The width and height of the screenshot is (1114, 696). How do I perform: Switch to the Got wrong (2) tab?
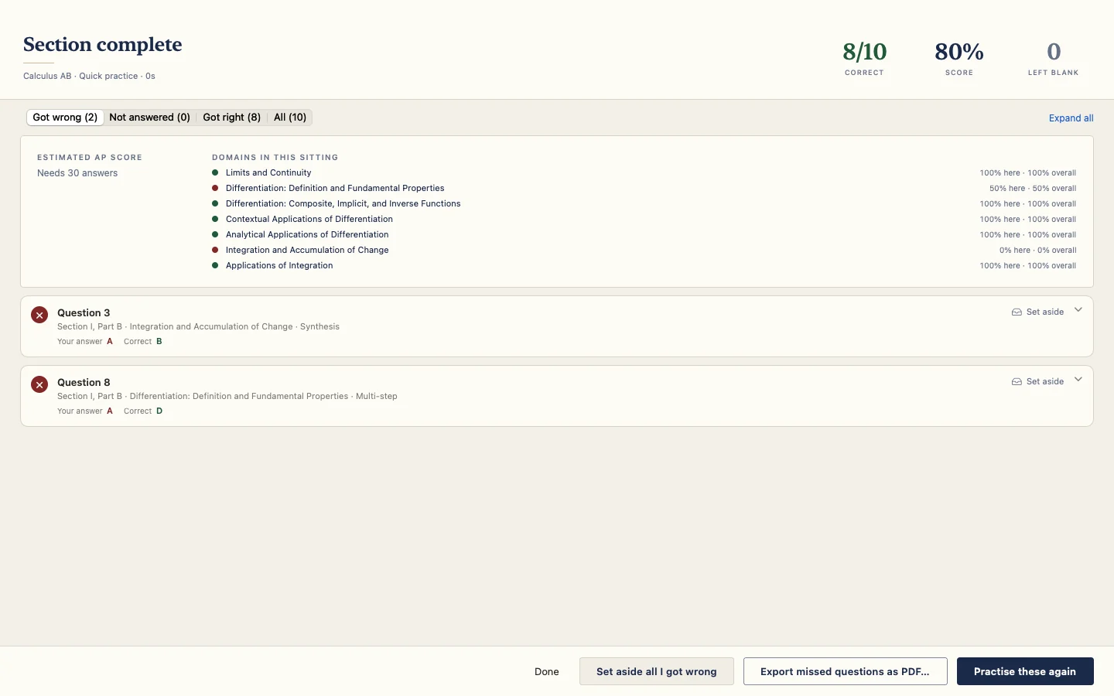65,118
